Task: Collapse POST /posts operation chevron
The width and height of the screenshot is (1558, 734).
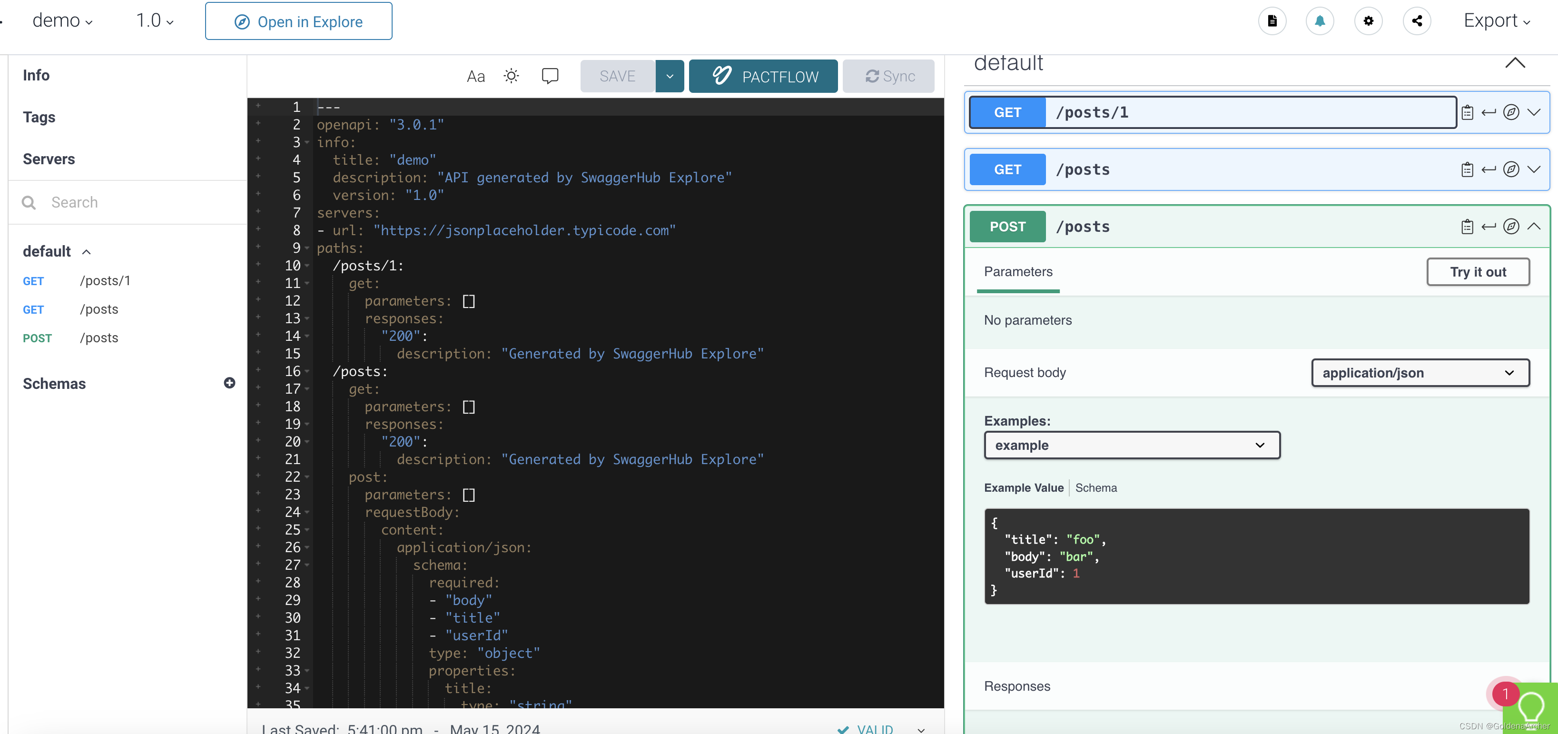Action: pyautogui.click(x=1534, y=226)
